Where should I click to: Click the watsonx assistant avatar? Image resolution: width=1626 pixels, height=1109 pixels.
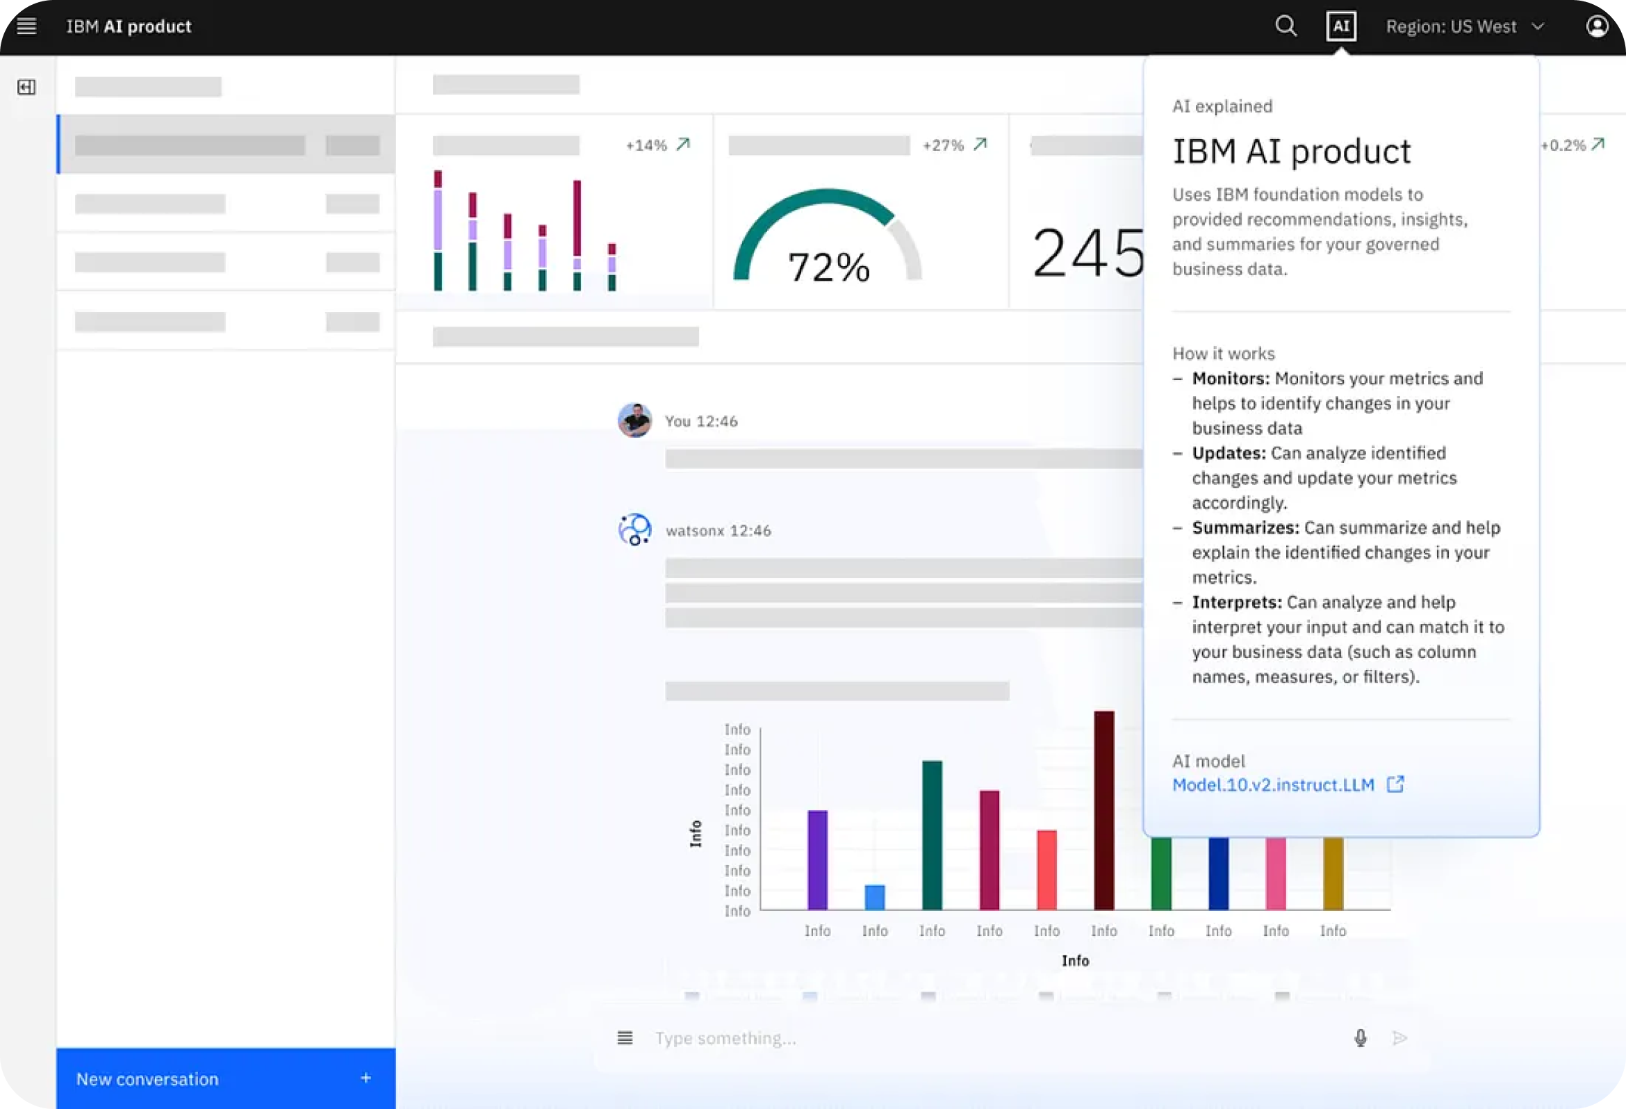point(634,529)
